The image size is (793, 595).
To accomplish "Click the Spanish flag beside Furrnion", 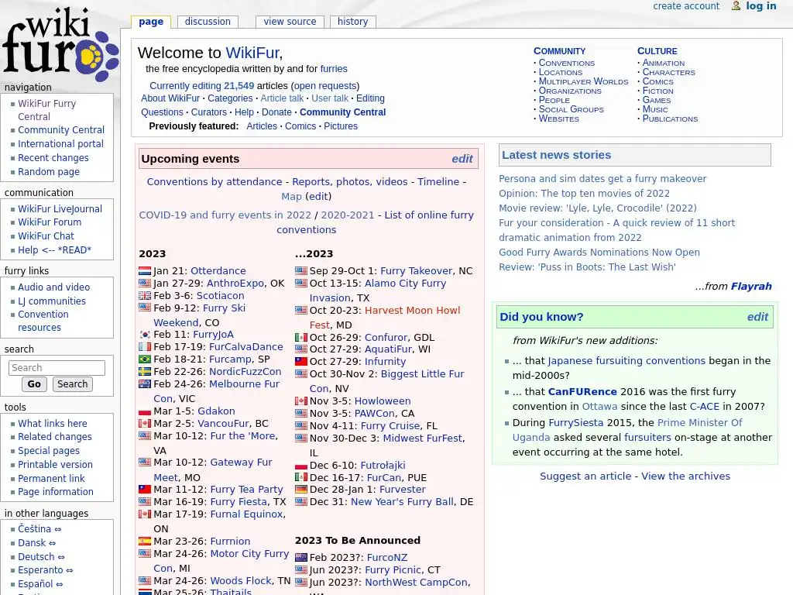I will pos(145,542).
